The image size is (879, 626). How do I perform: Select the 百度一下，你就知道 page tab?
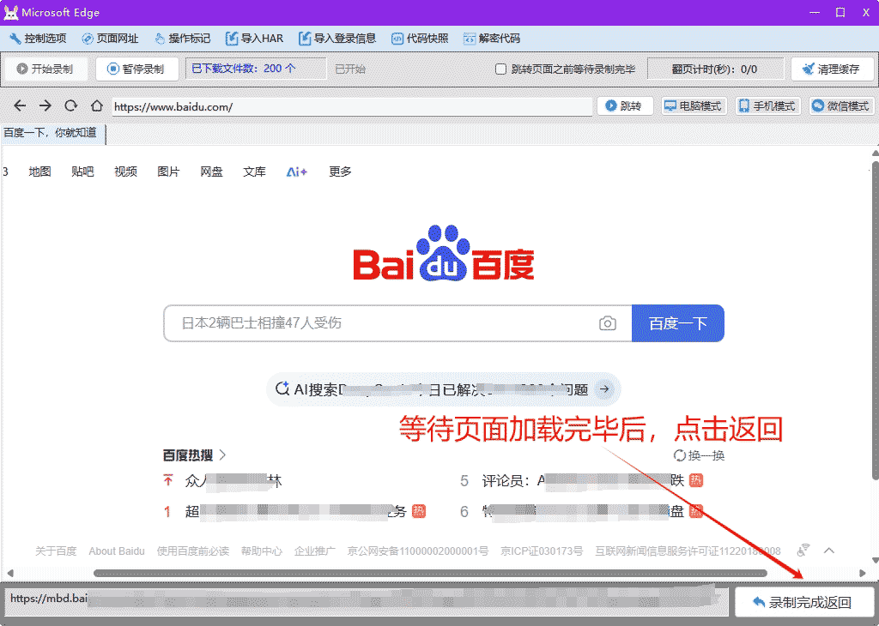52,133
